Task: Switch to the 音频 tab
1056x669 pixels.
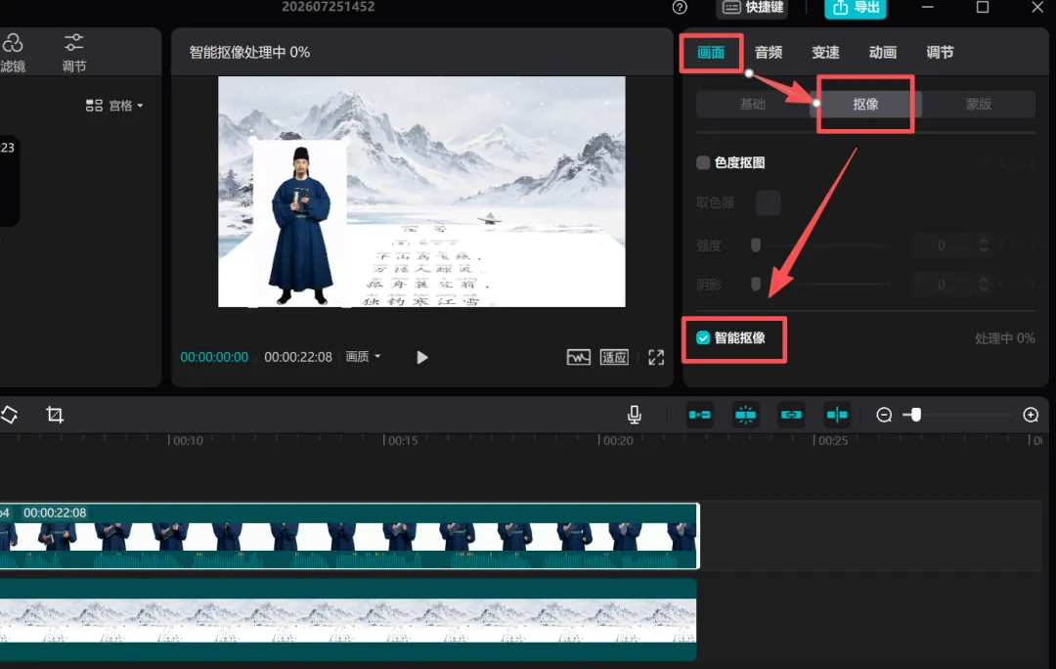Action: (769, 53)
